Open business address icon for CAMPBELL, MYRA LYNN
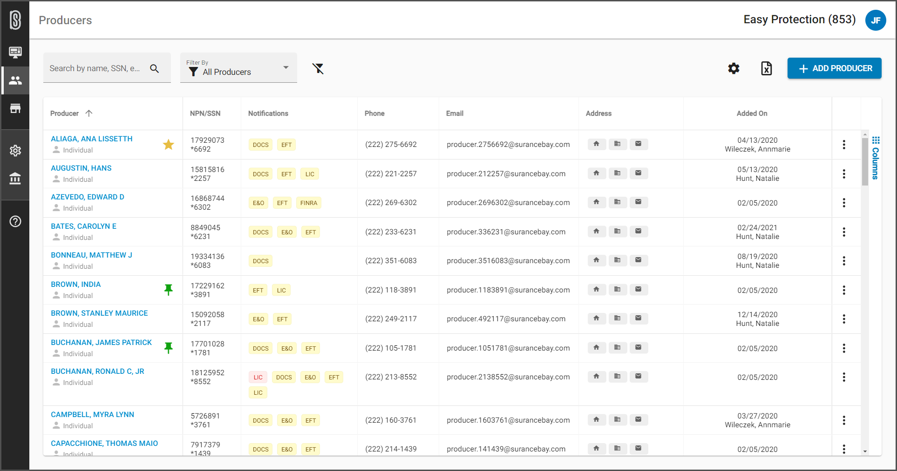 click(x=618, y=420)
